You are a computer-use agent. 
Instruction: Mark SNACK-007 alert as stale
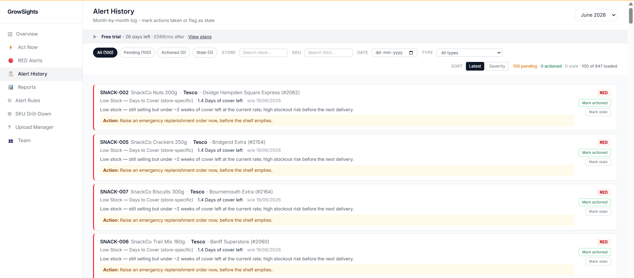598,211
